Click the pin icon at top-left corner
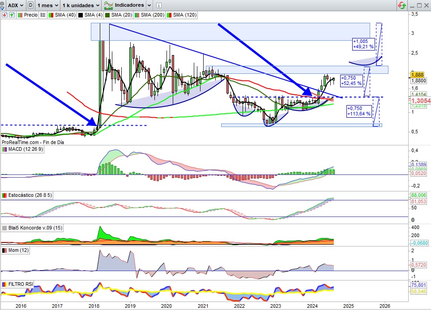This screenshot has width=431, height=310. [2, 3]
